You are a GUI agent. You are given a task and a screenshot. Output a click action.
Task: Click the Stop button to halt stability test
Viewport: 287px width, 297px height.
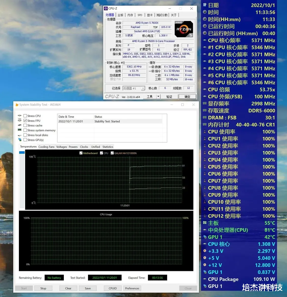pos(43,288)
